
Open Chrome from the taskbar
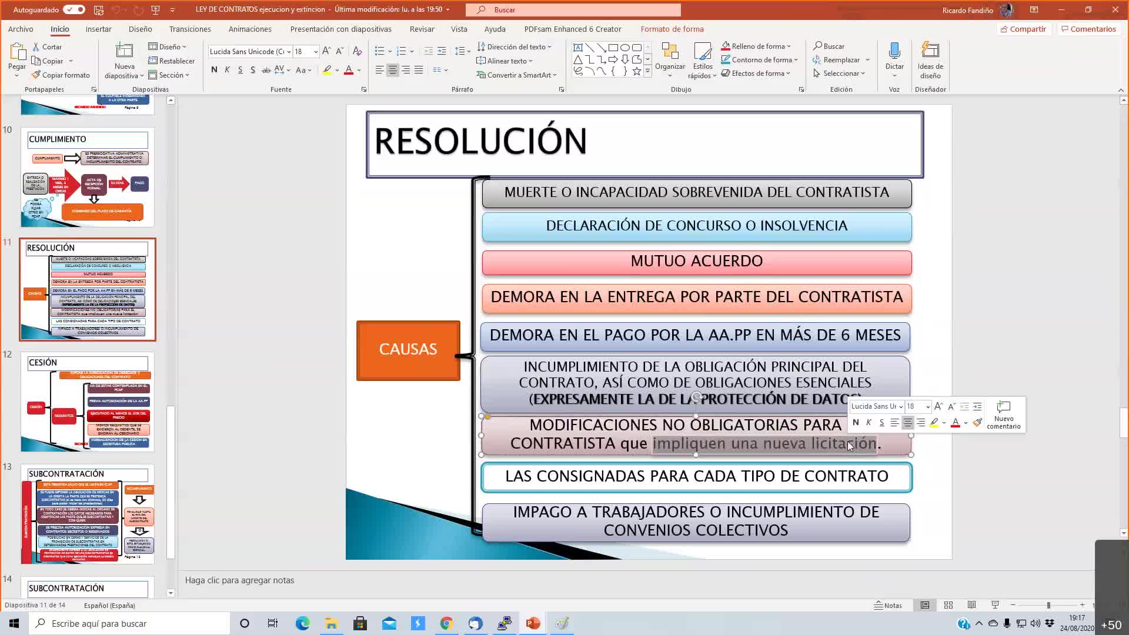[446, 623]
